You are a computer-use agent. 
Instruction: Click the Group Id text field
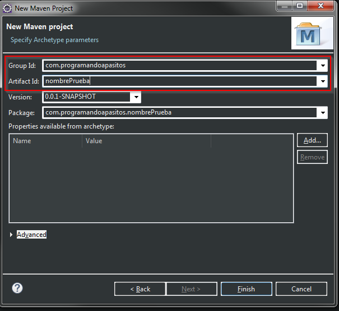180,66
